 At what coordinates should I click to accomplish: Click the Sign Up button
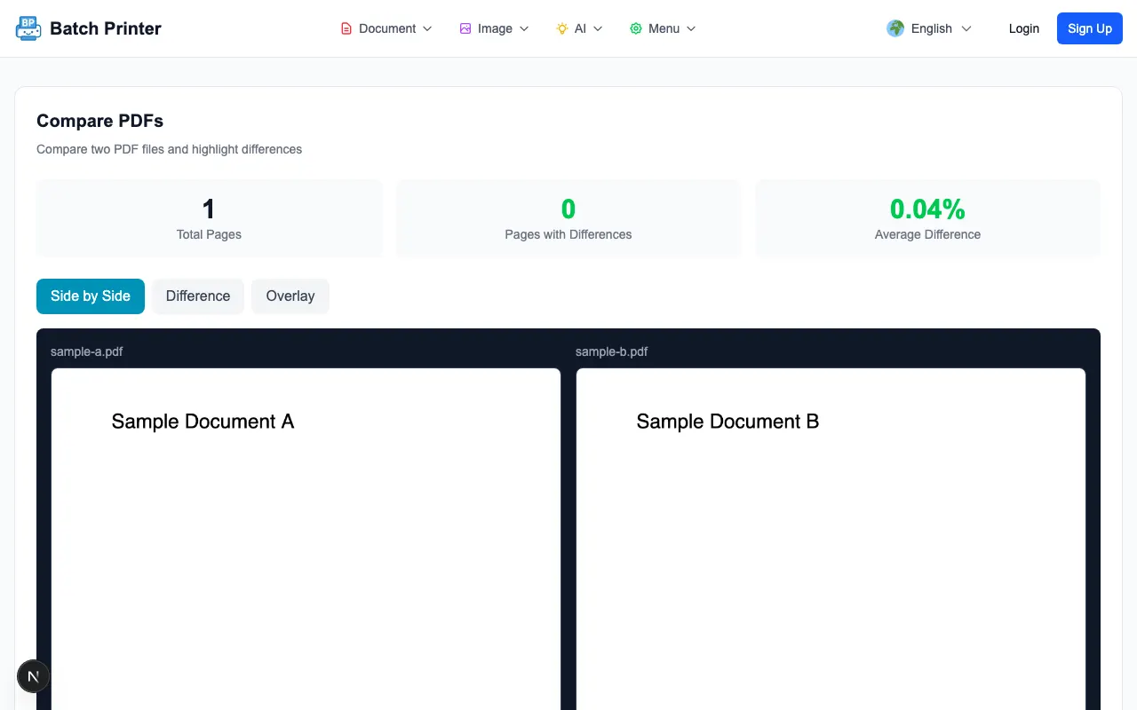1090,28
